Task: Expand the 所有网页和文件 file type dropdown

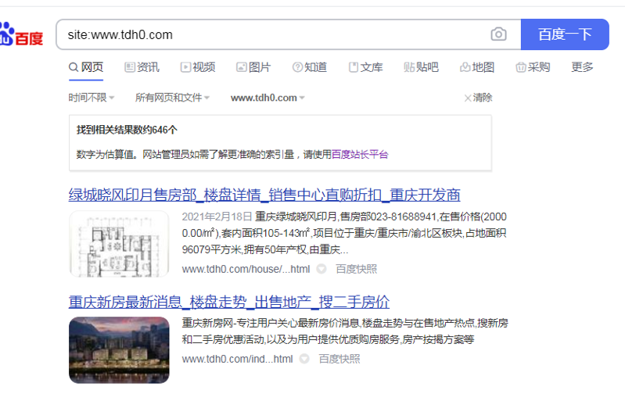Action: point(172,98)
